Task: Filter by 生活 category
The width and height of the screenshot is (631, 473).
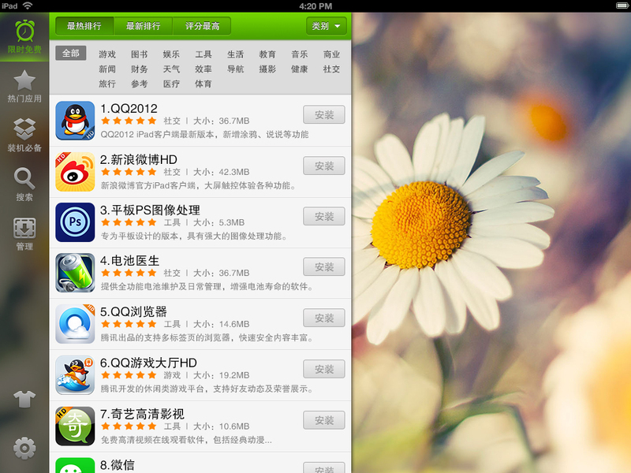Action: click(235, 54)
